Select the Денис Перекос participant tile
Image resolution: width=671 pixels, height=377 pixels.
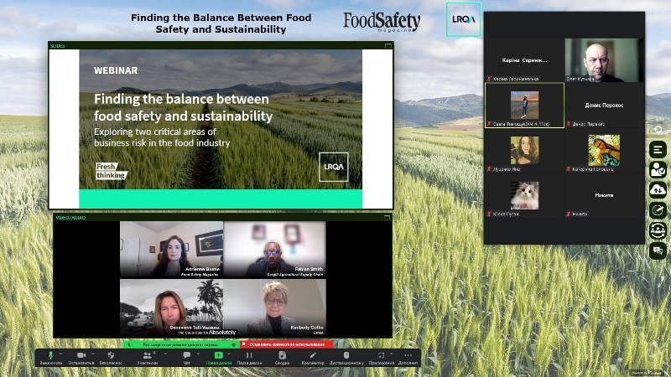(604, 106)
